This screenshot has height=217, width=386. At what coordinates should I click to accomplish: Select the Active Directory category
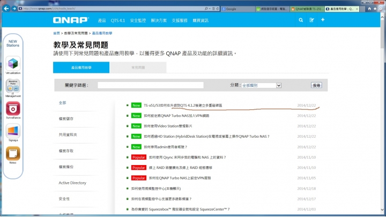tap(72, 183)
